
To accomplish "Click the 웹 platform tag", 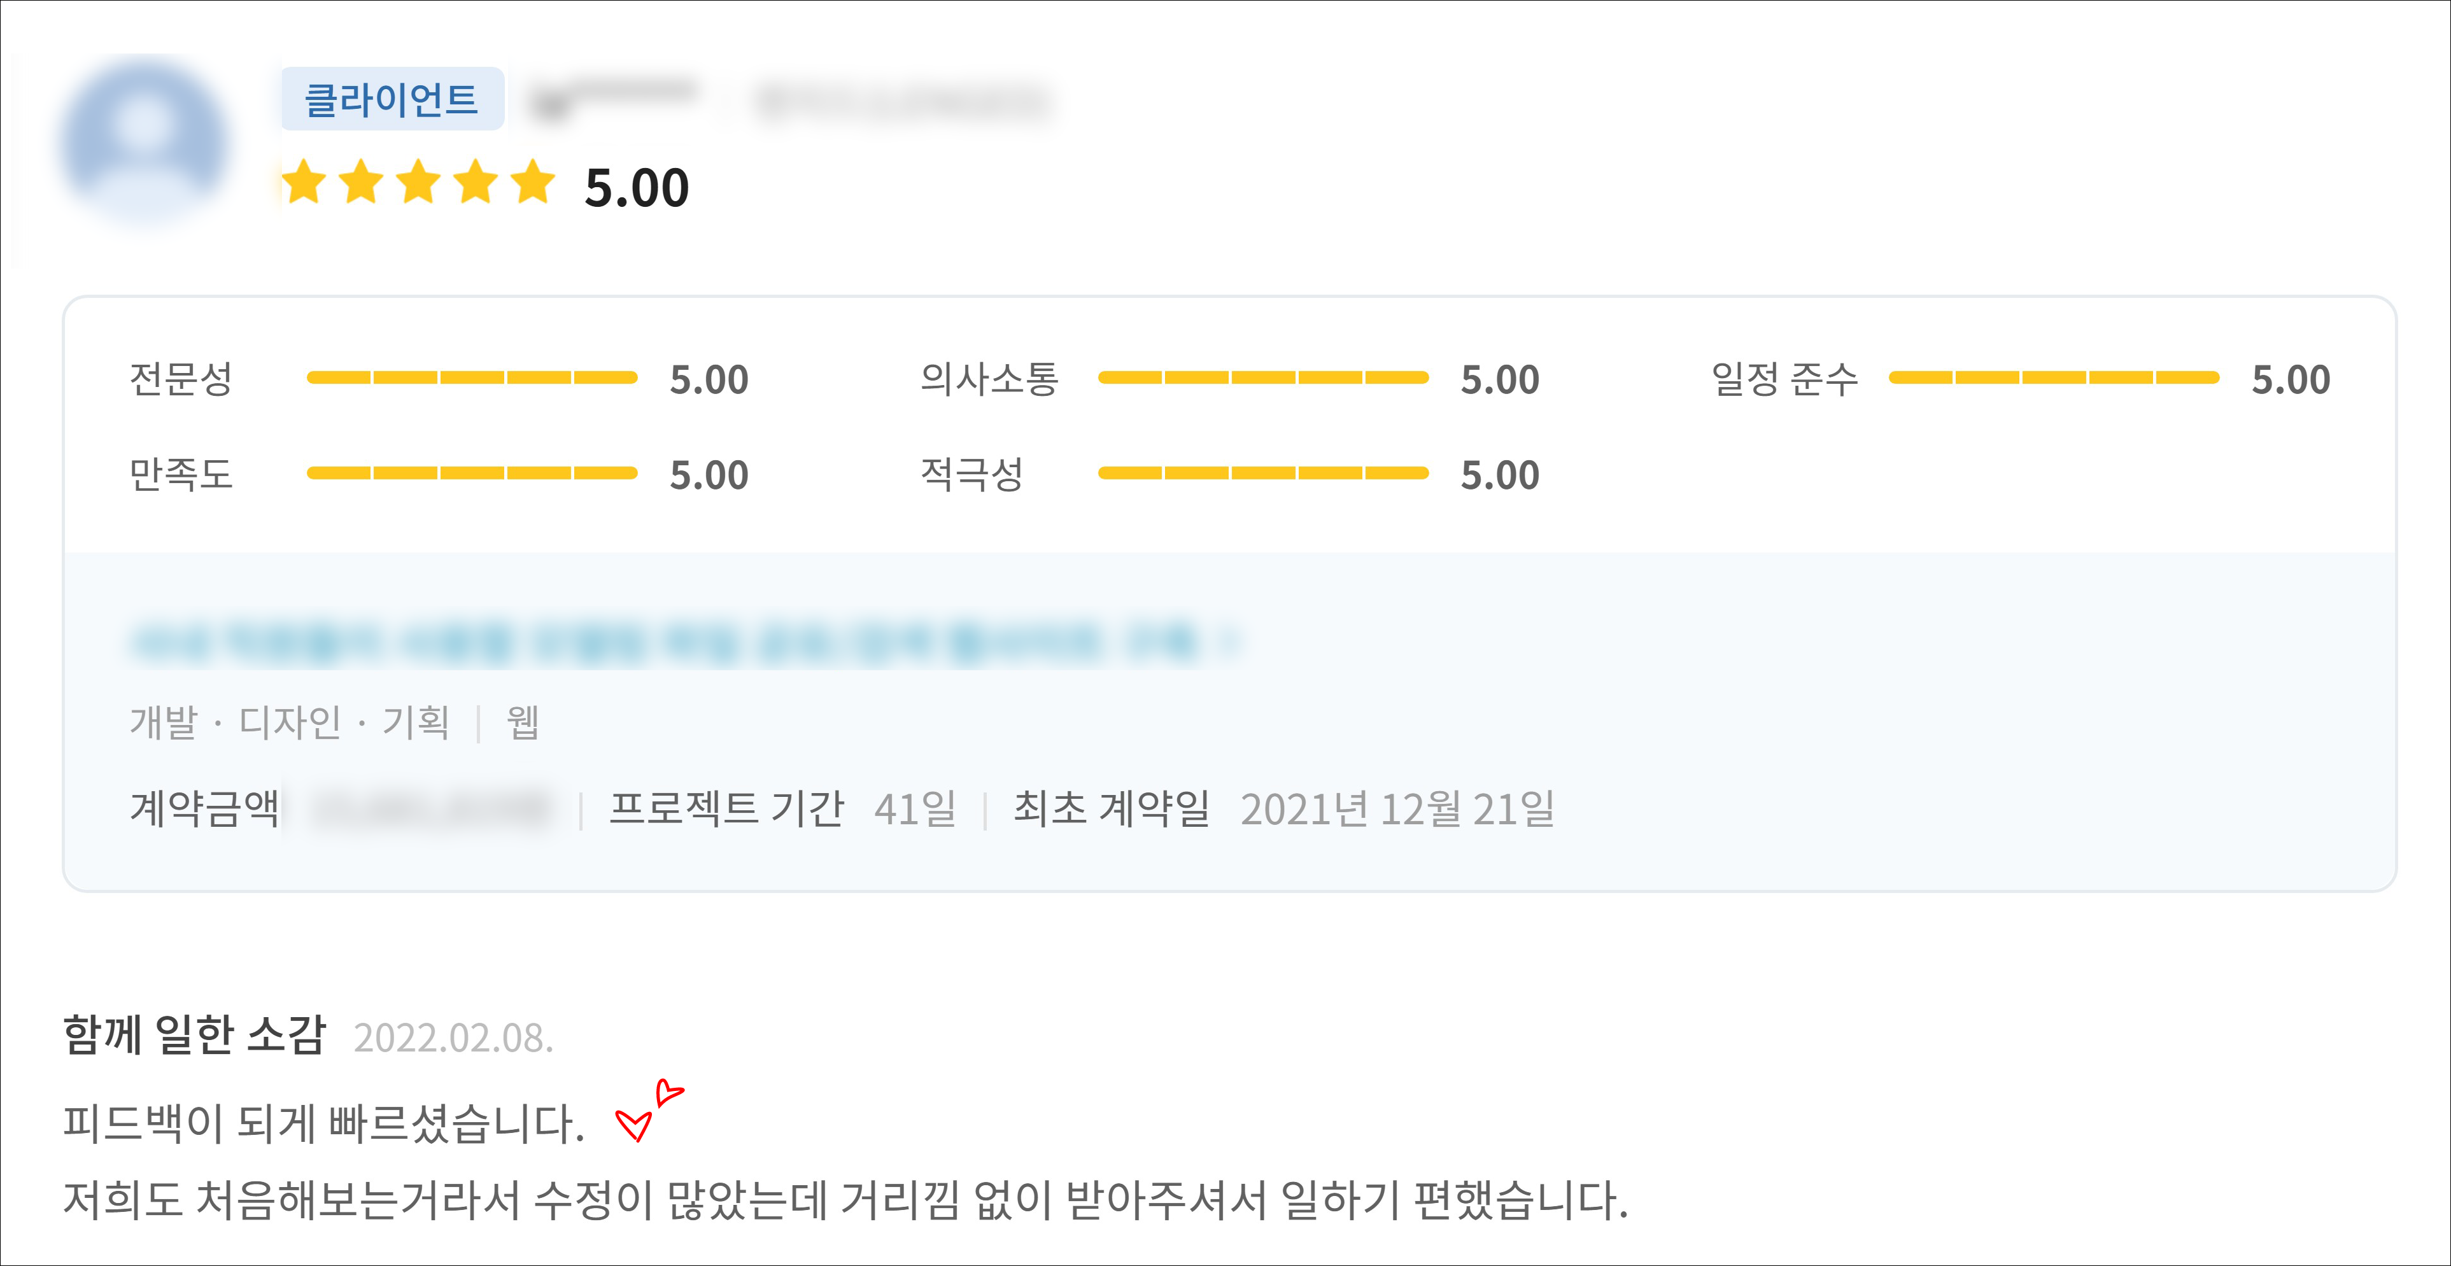I will click(523, 722).
